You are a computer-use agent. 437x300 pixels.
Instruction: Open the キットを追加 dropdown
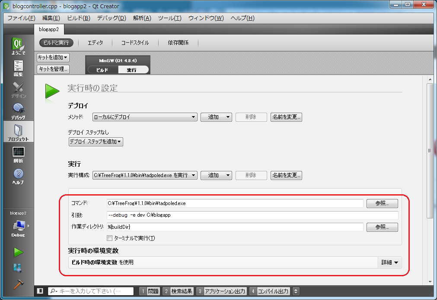click(x=53, y=57)
